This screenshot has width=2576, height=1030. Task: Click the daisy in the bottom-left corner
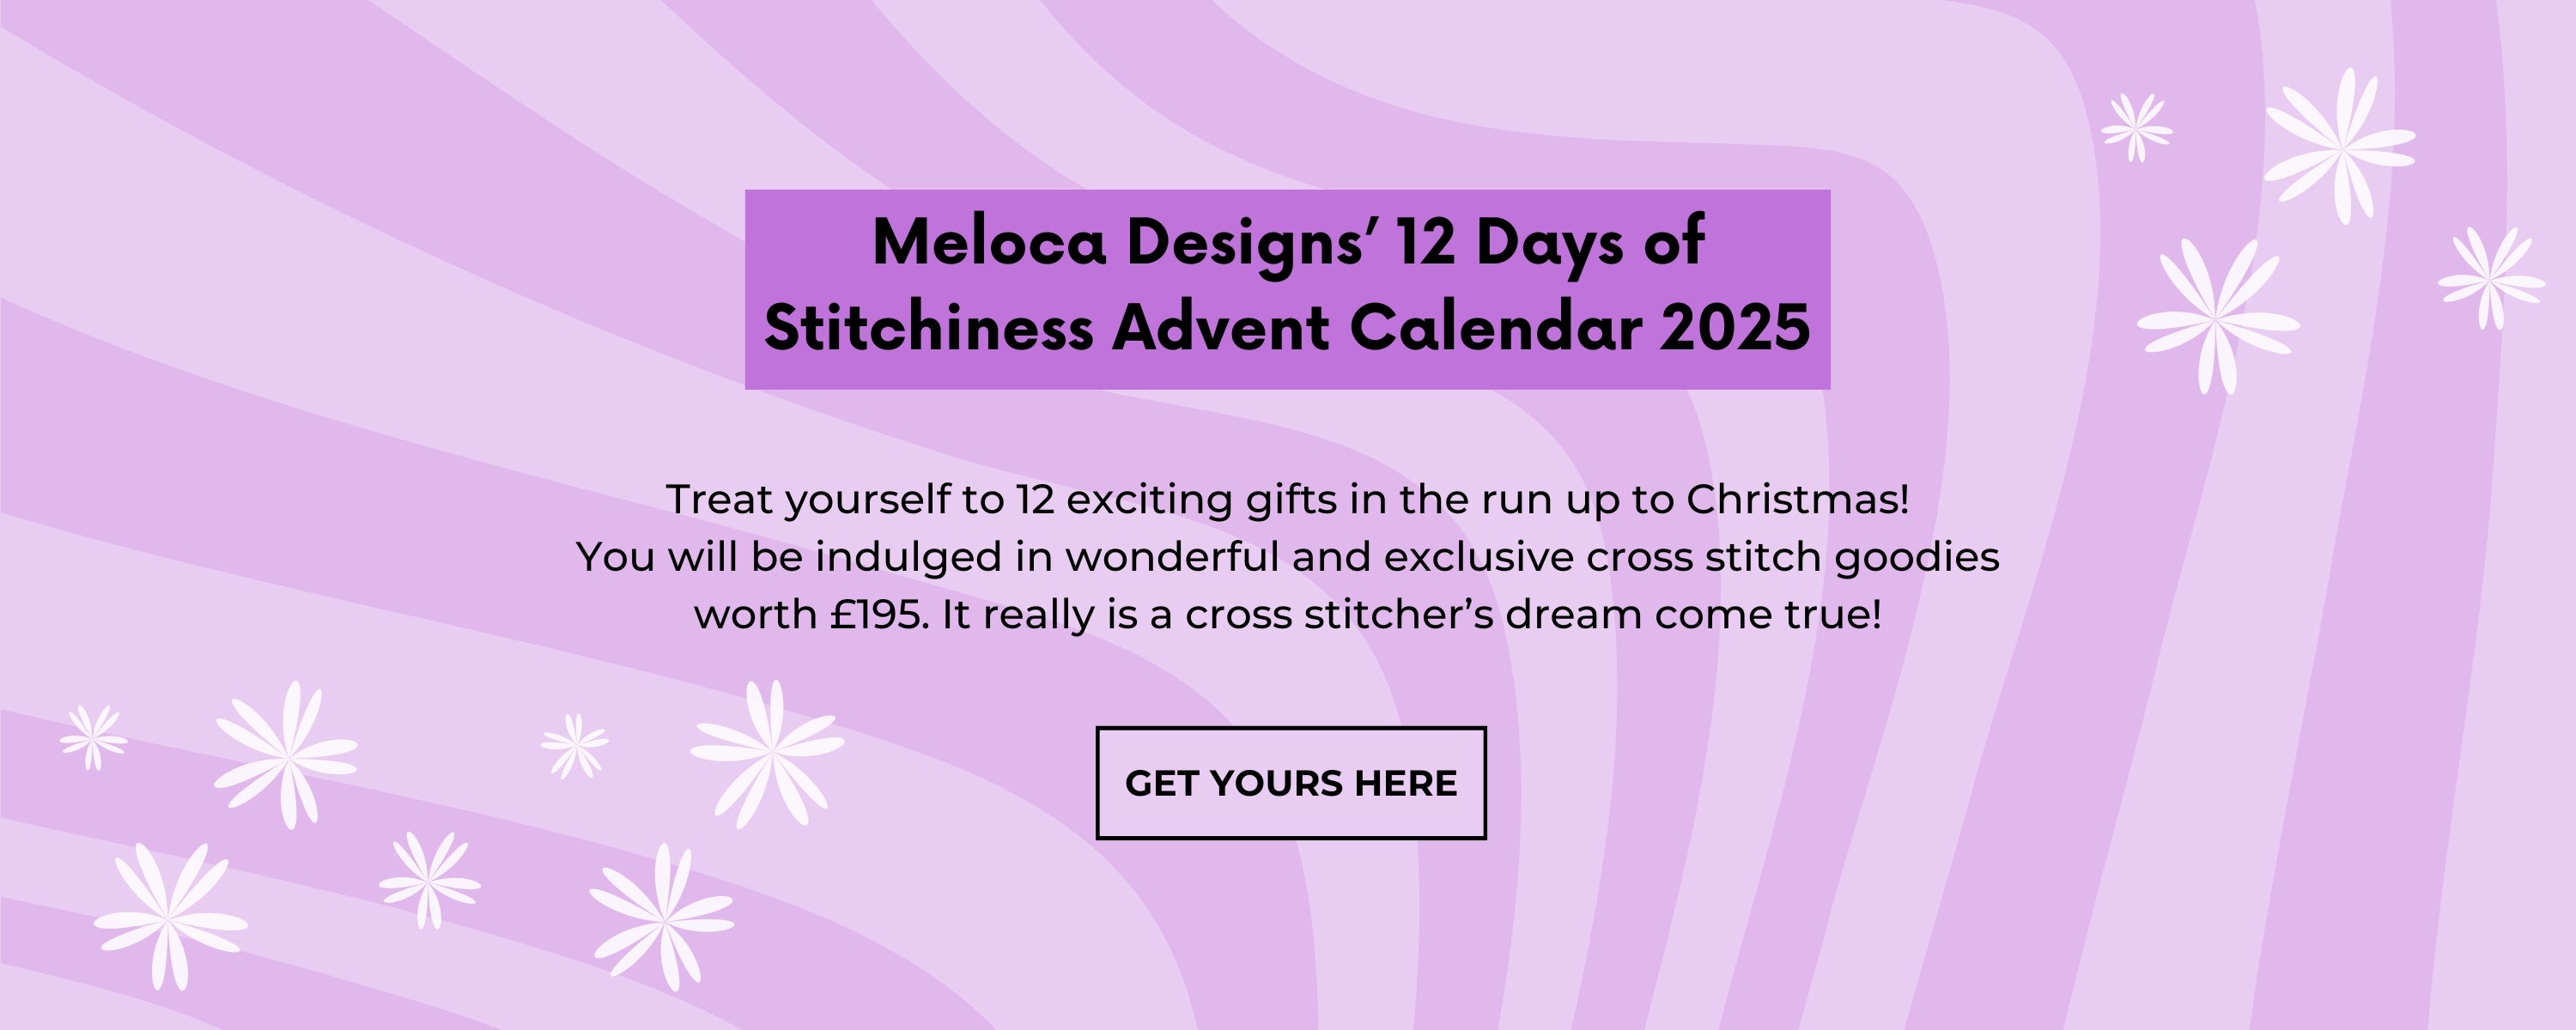(x=170, y=917)
